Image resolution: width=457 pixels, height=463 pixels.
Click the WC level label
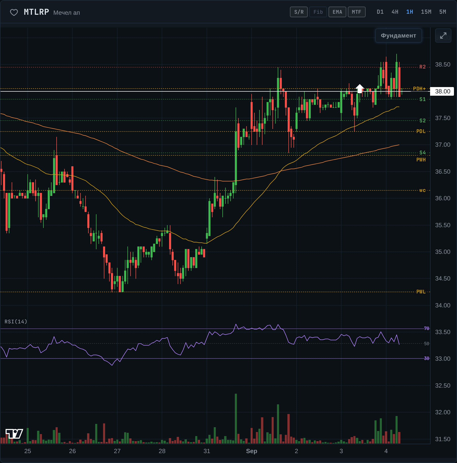pyautogui.click(x=422, y=190)
